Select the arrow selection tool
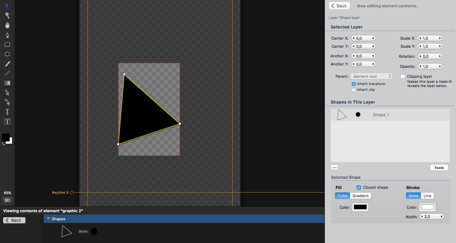Image resolution: width=456 pixels, height=243 pixels. pos(7,6)
